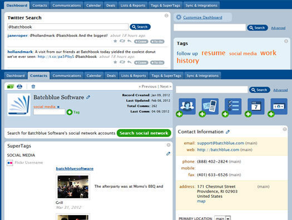The image size is (292, 220).
Task: Add a calendar event icon
Action: pyautogui.click(x=256, y=106)
